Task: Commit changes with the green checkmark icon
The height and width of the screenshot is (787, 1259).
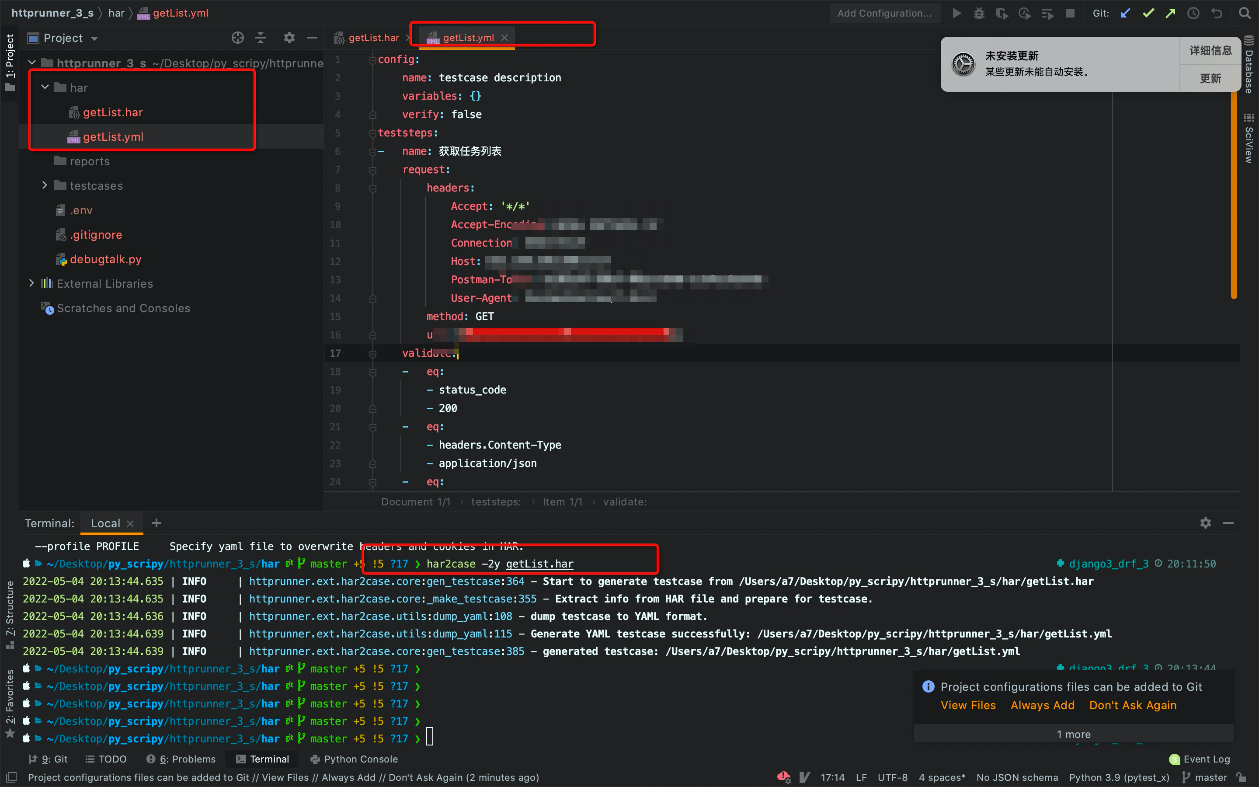Action: [1148, 13]
